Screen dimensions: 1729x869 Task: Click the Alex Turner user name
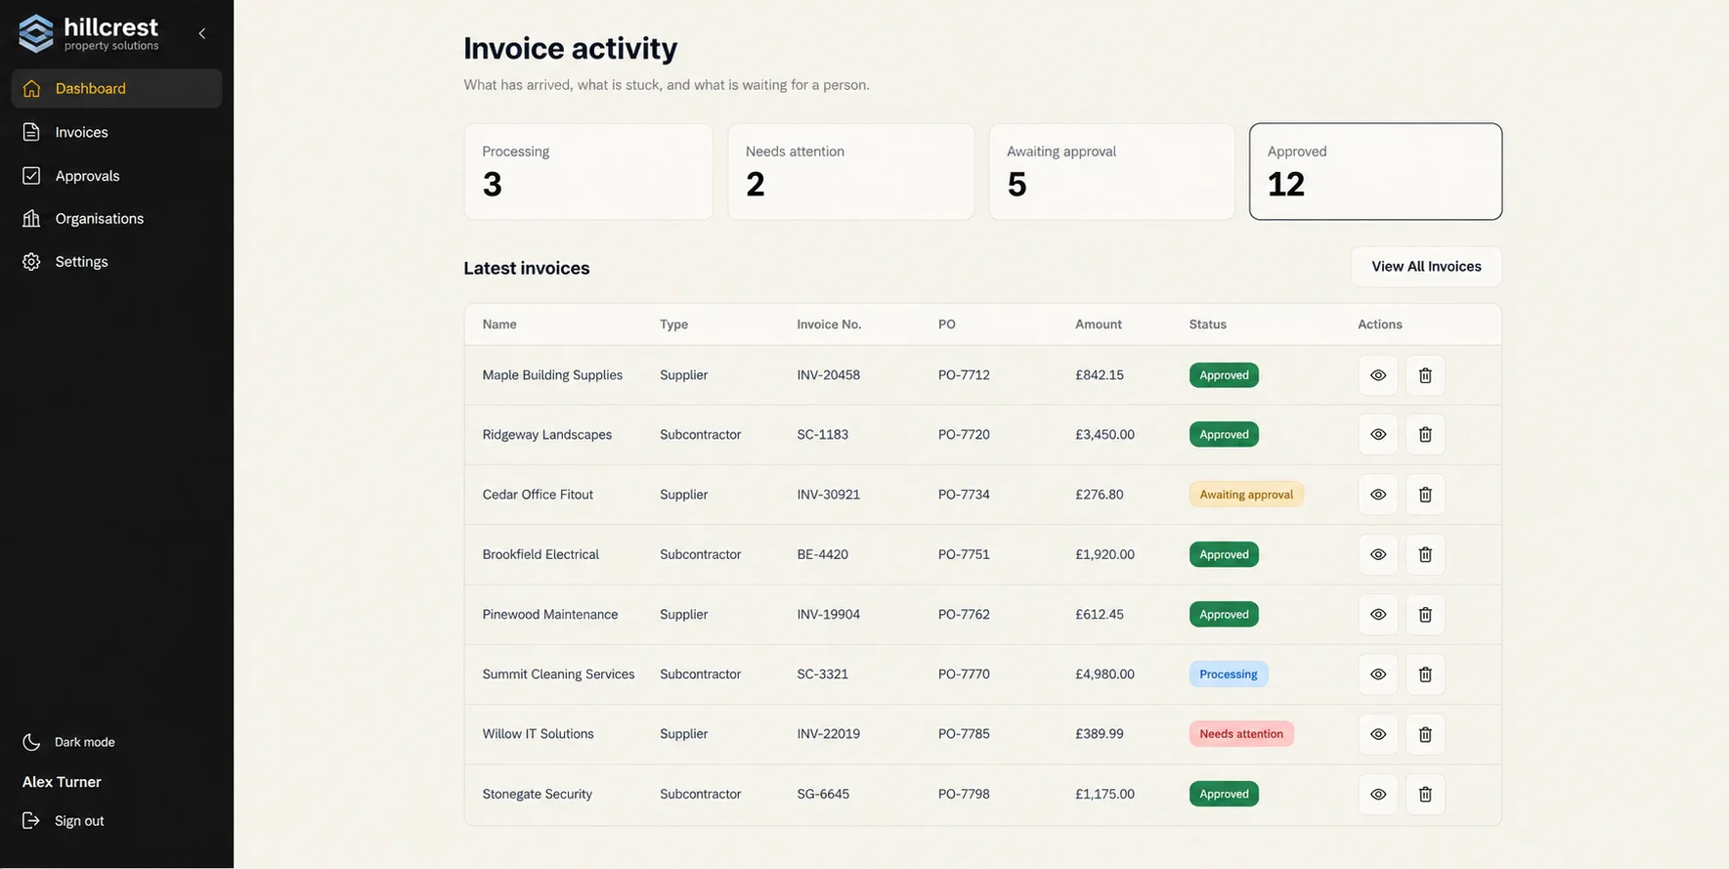click(62, 782)
